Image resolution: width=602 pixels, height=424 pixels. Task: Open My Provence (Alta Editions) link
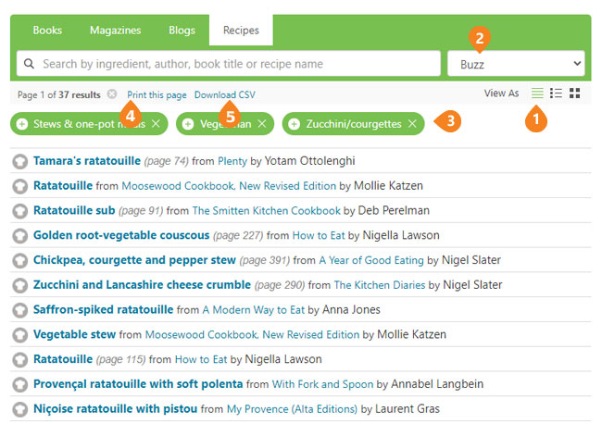pyautogui.click(x=292, y=409)
